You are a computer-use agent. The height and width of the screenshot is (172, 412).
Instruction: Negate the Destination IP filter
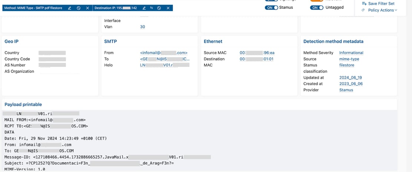pyautogui.click(x=159, y=8)
